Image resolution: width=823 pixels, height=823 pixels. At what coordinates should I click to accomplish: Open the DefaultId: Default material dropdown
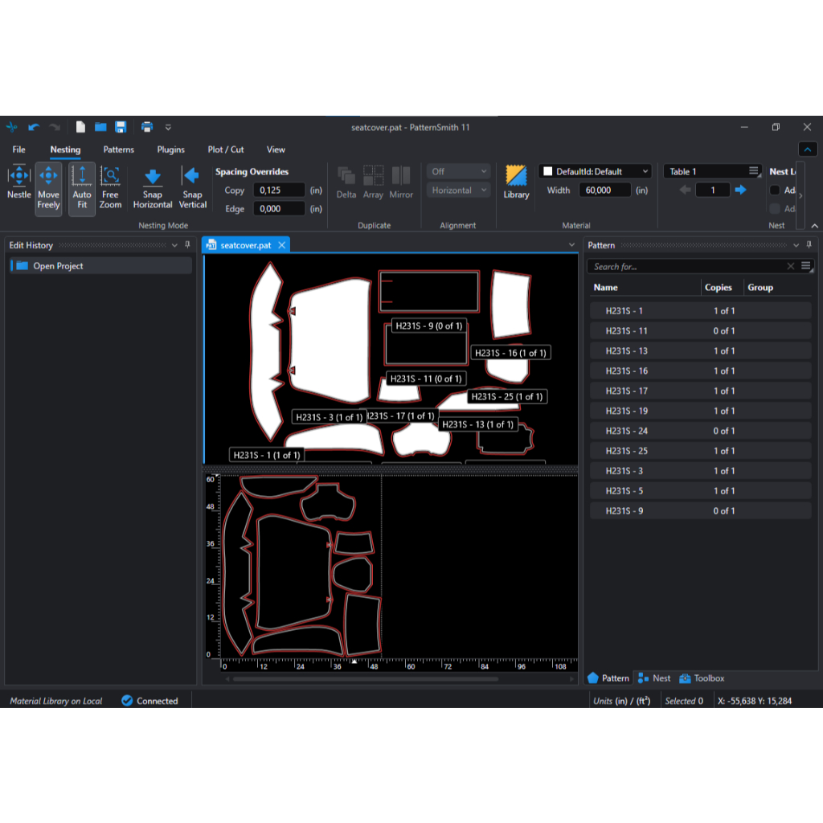595,171
